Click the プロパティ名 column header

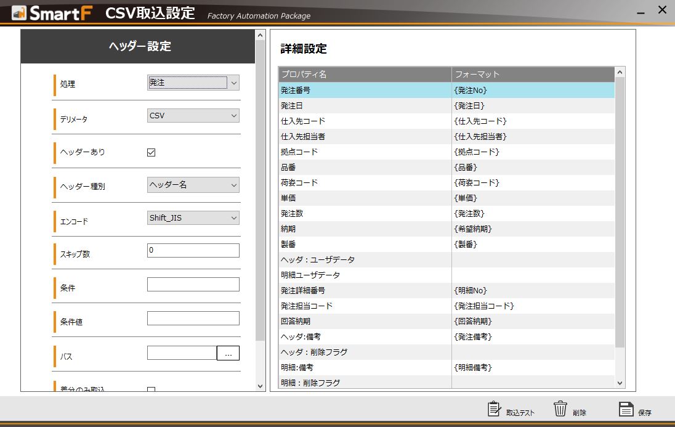pos(365,75)
